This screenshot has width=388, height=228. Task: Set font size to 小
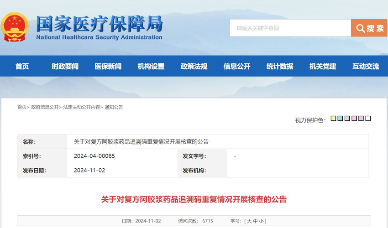[261, 221]
